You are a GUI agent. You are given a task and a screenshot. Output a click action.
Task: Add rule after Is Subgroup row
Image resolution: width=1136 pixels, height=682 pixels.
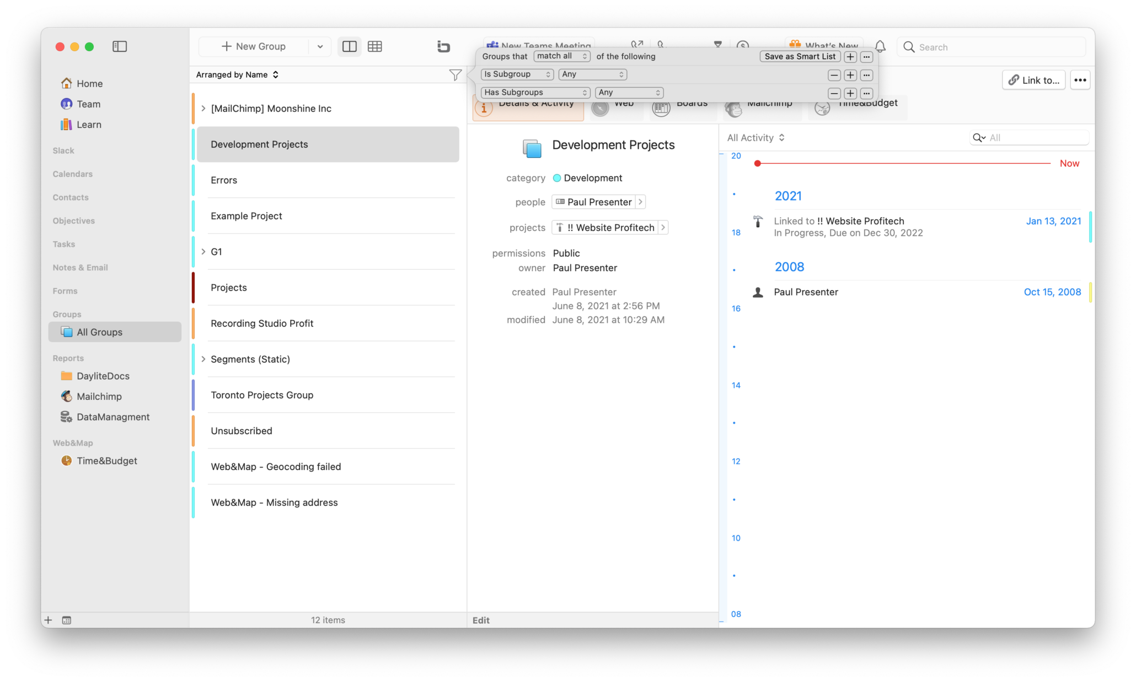[850, 75]
